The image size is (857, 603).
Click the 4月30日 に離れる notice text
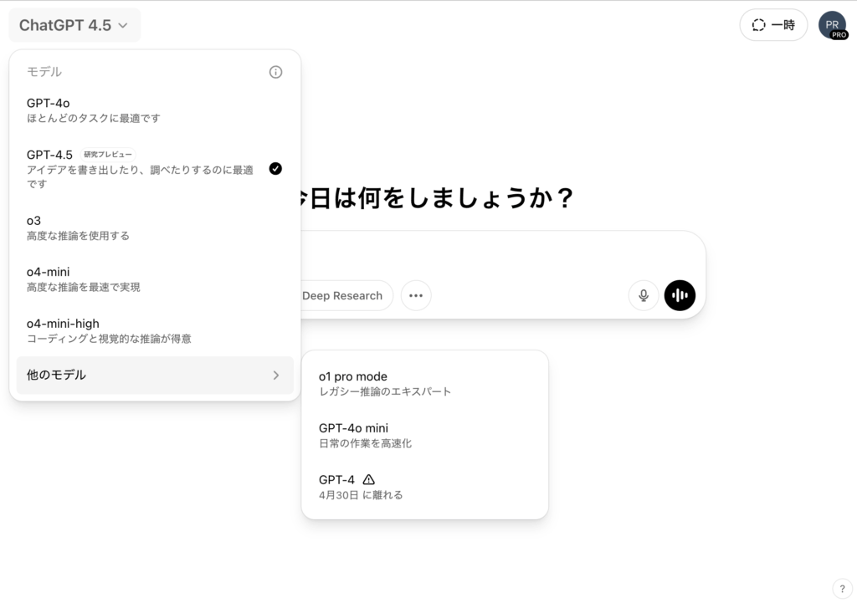pos(361,495)
